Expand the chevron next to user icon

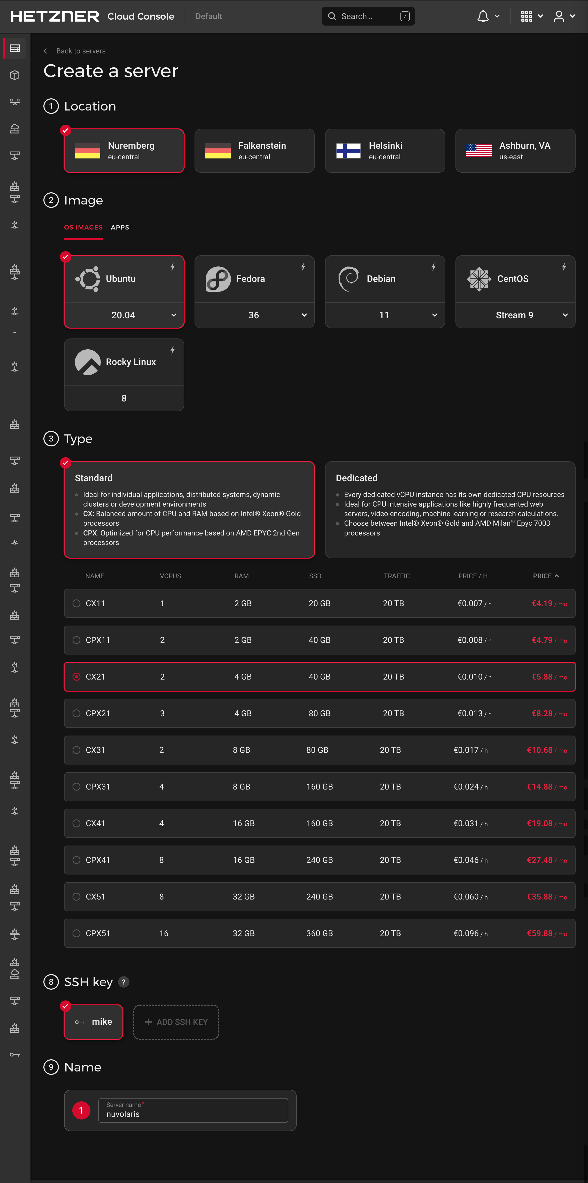(x=572, y=17)
